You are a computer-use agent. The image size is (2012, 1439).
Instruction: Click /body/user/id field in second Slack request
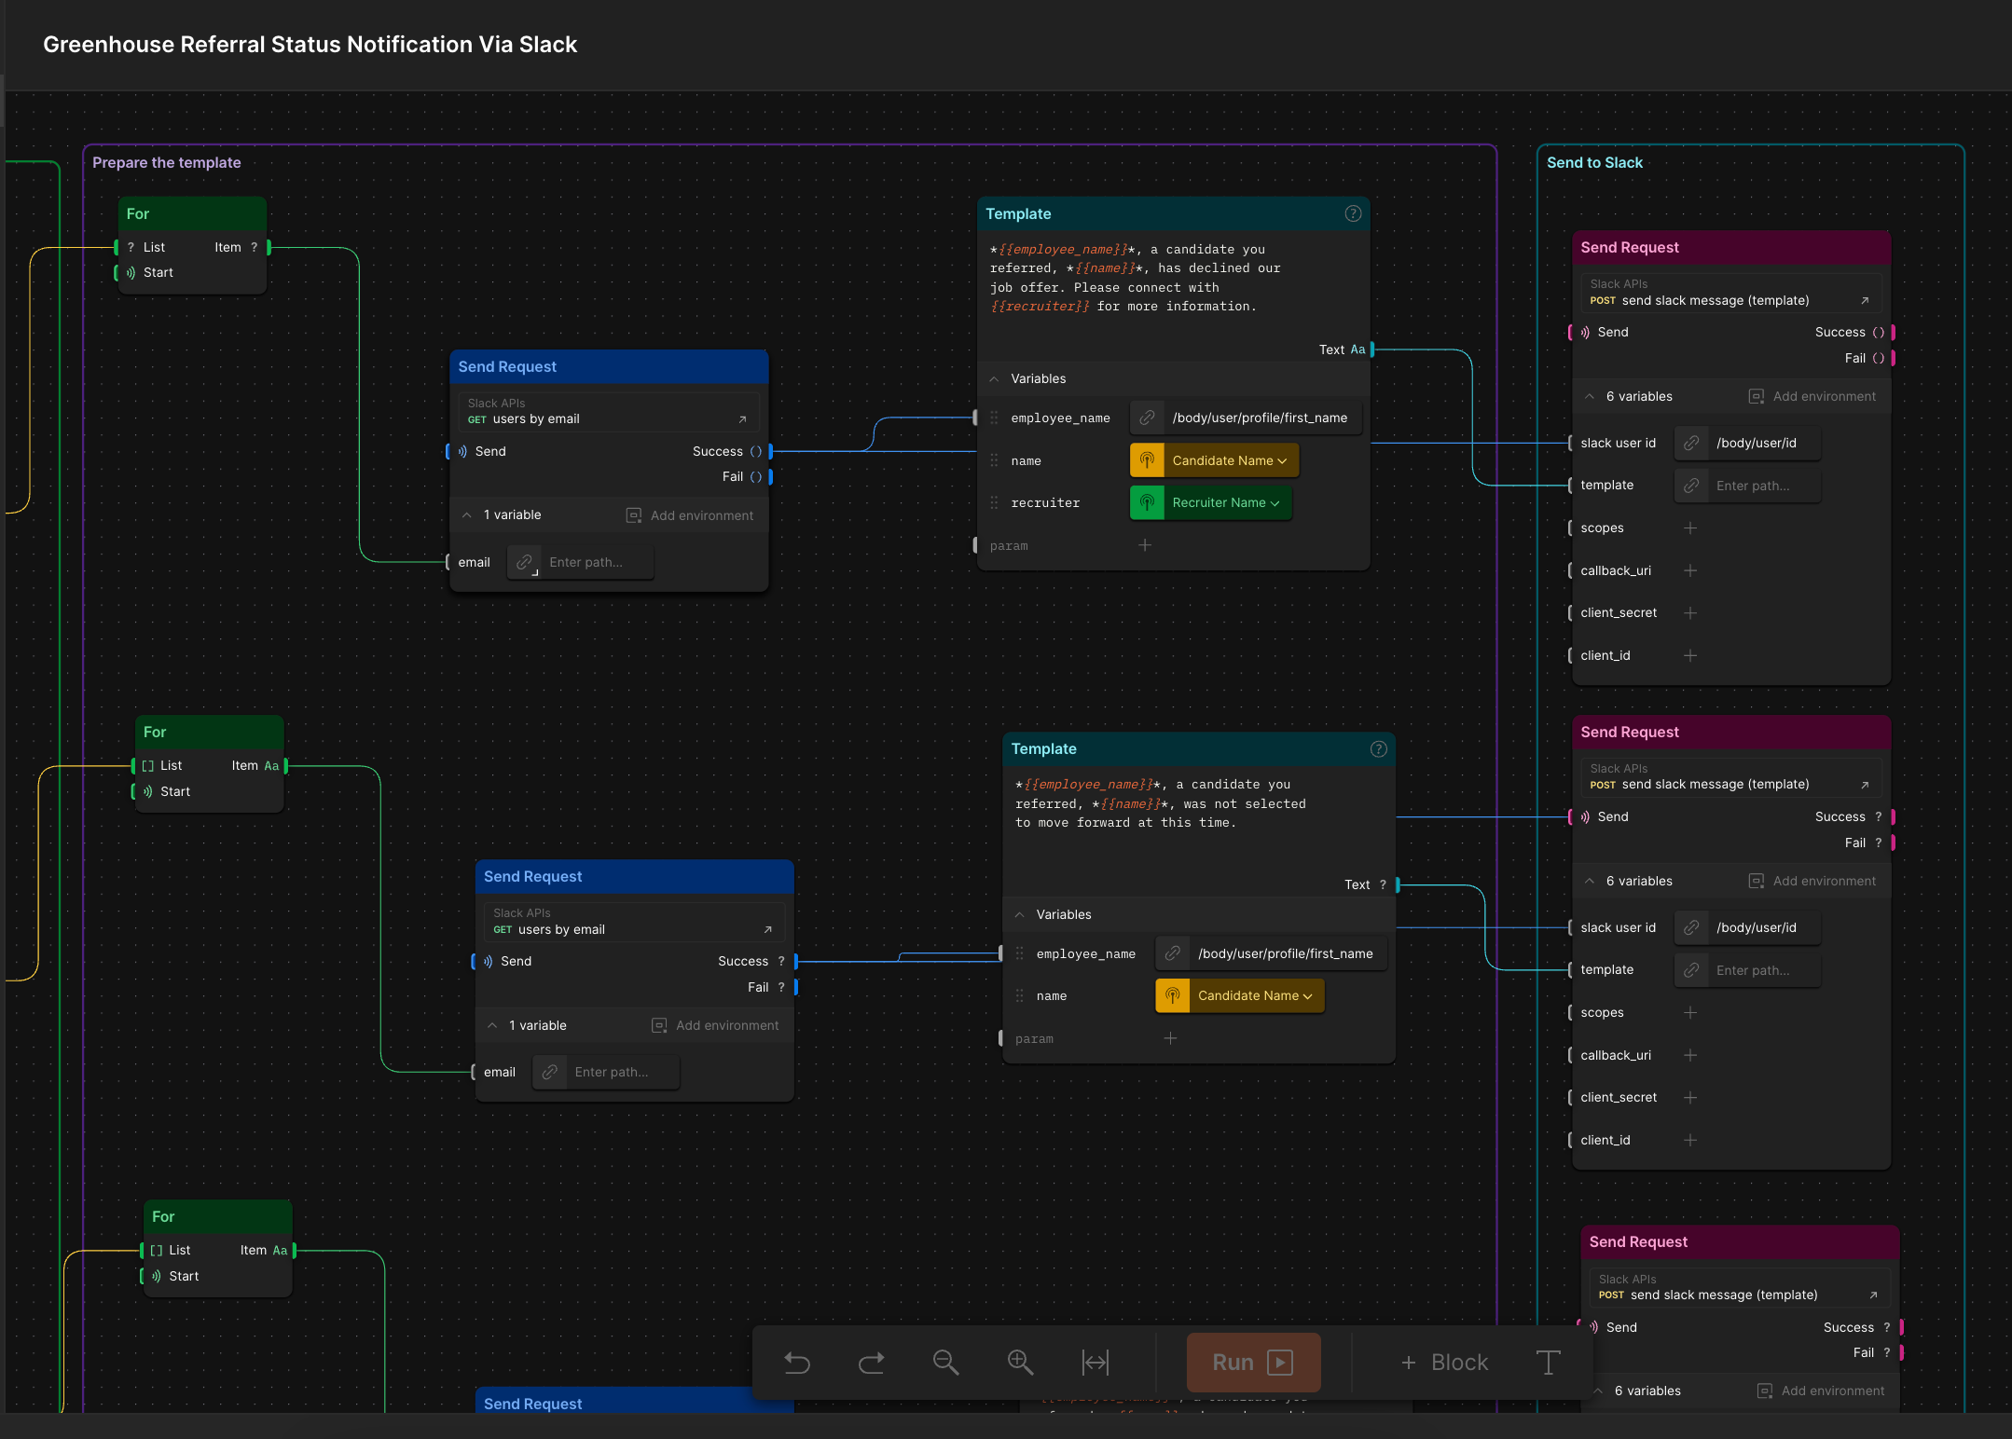[1764, 927]
